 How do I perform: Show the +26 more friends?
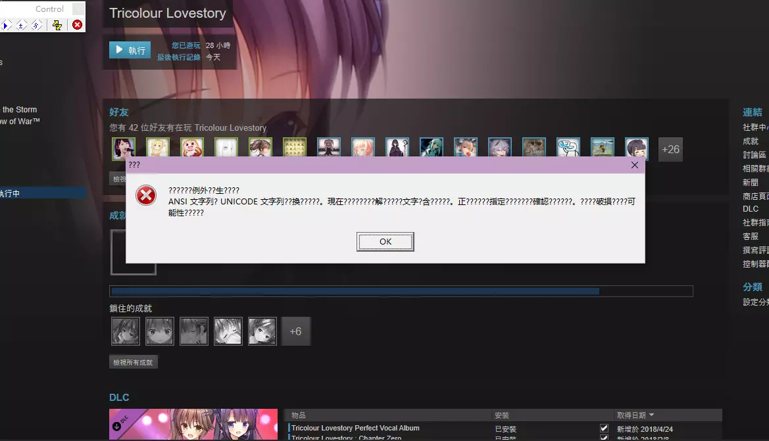click(670, 149)
